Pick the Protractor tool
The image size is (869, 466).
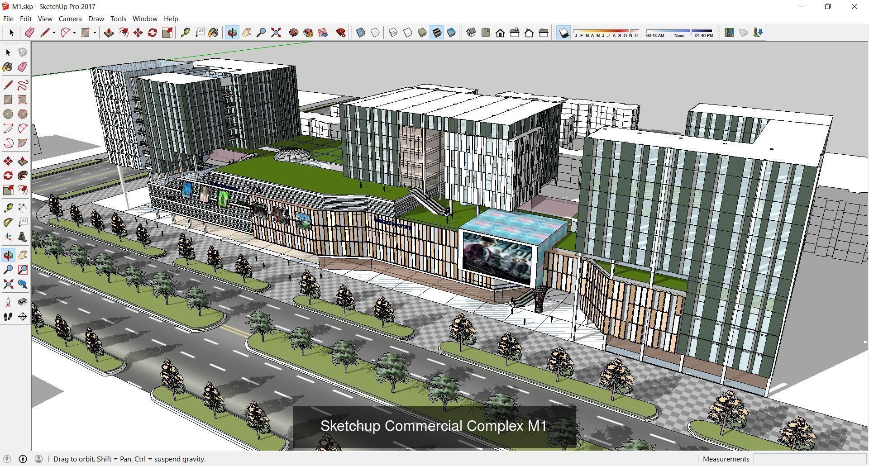point(8,223)
